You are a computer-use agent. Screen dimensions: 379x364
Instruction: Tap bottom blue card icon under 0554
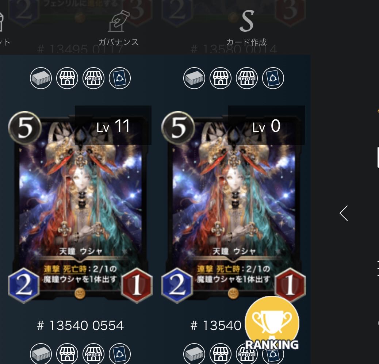tap(120, 354)
